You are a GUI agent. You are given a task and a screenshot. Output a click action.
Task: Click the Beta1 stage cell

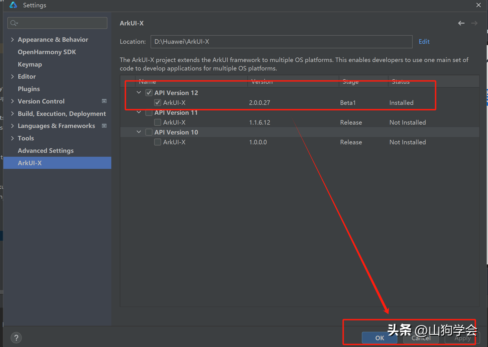(348, 103)
